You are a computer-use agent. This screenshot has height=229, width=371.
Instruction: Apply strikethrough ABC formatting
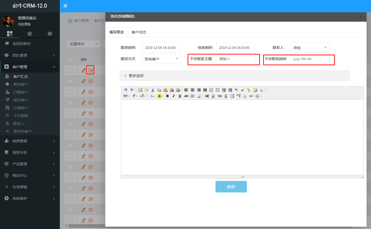coord(186,96)
